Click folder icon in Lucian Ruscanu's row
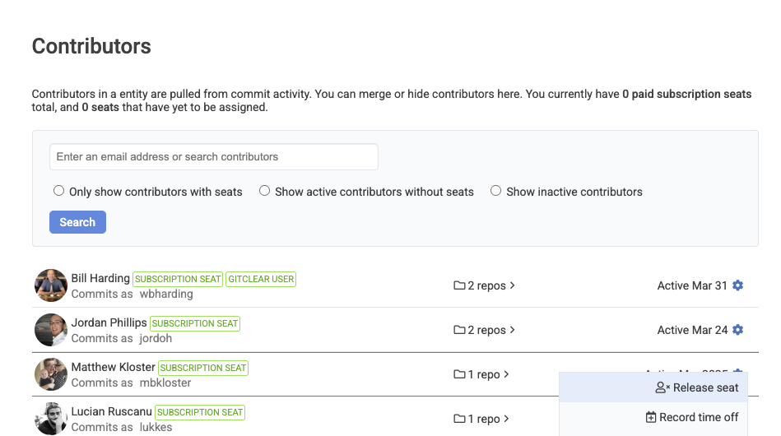 coord(459,419)
